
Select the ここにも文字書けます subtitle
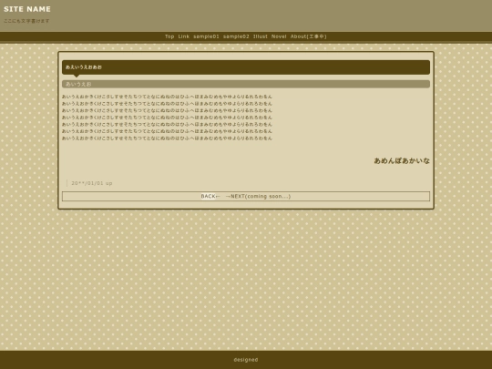(26, 21)
